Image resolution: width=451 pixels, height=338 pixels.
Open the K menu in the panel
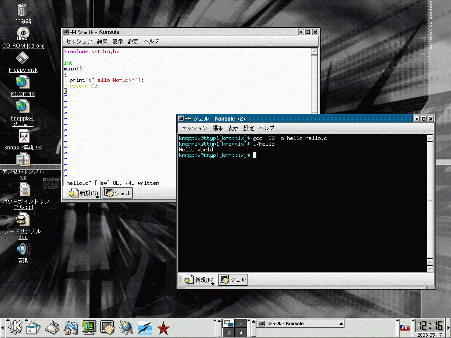click(15, 327)
